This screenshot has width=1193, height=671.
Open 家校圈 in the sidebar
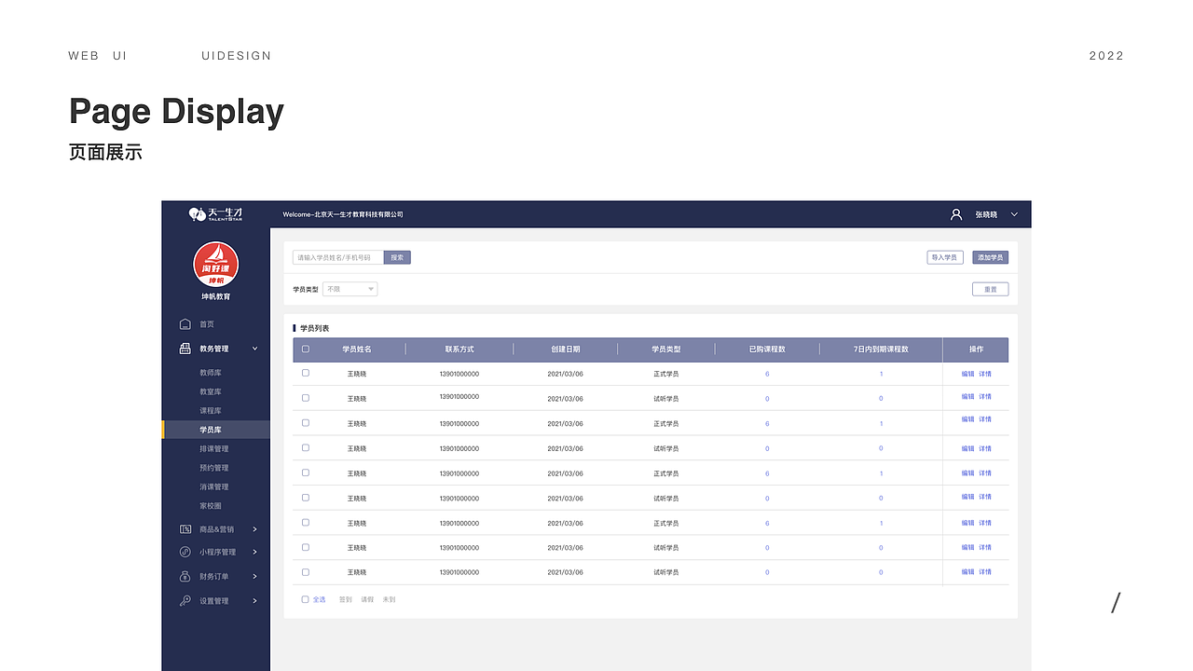(x=211, y=506)
